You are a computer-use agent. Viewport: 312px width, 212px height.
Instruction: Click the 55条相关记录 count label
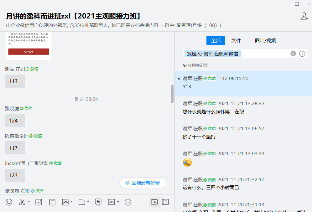tap(195, 65)
